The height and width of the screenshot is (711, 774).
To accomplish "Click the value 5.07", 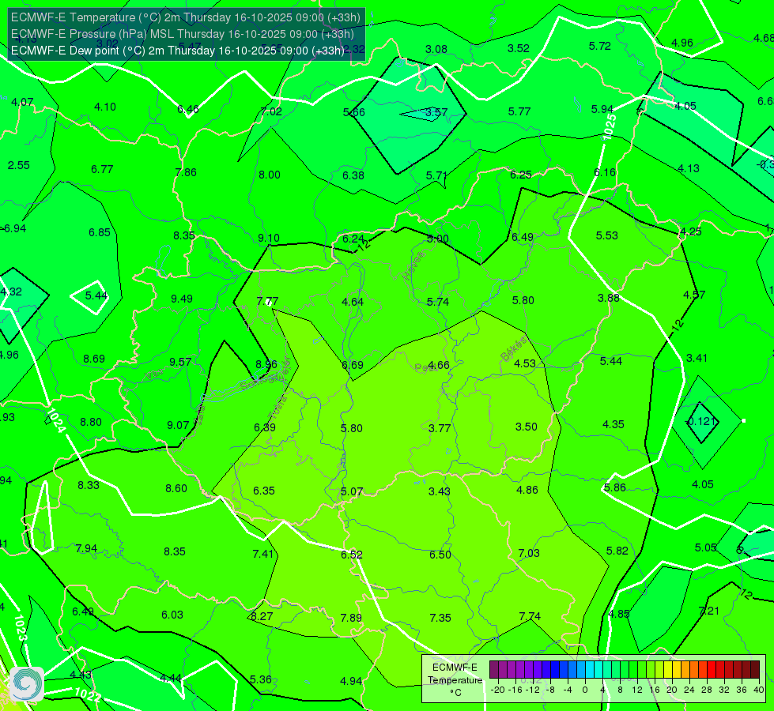I will [x=352, y=492].
